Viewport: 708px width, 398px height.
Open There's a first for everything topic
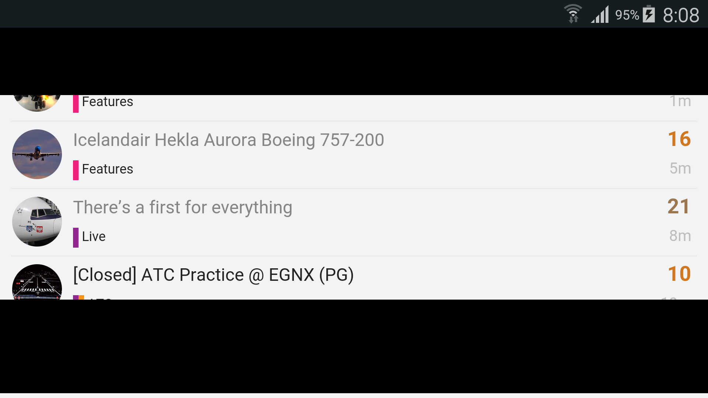pos(183,207)
